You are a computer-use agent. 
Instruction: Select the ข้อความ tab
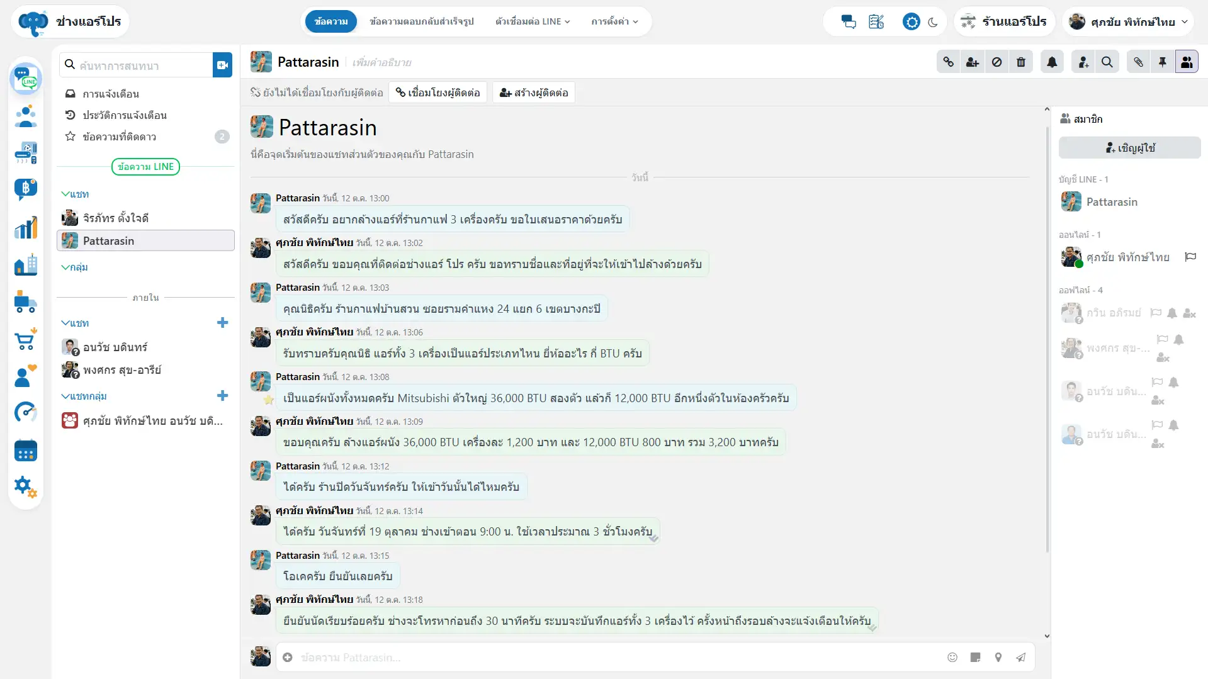point(331,21)
